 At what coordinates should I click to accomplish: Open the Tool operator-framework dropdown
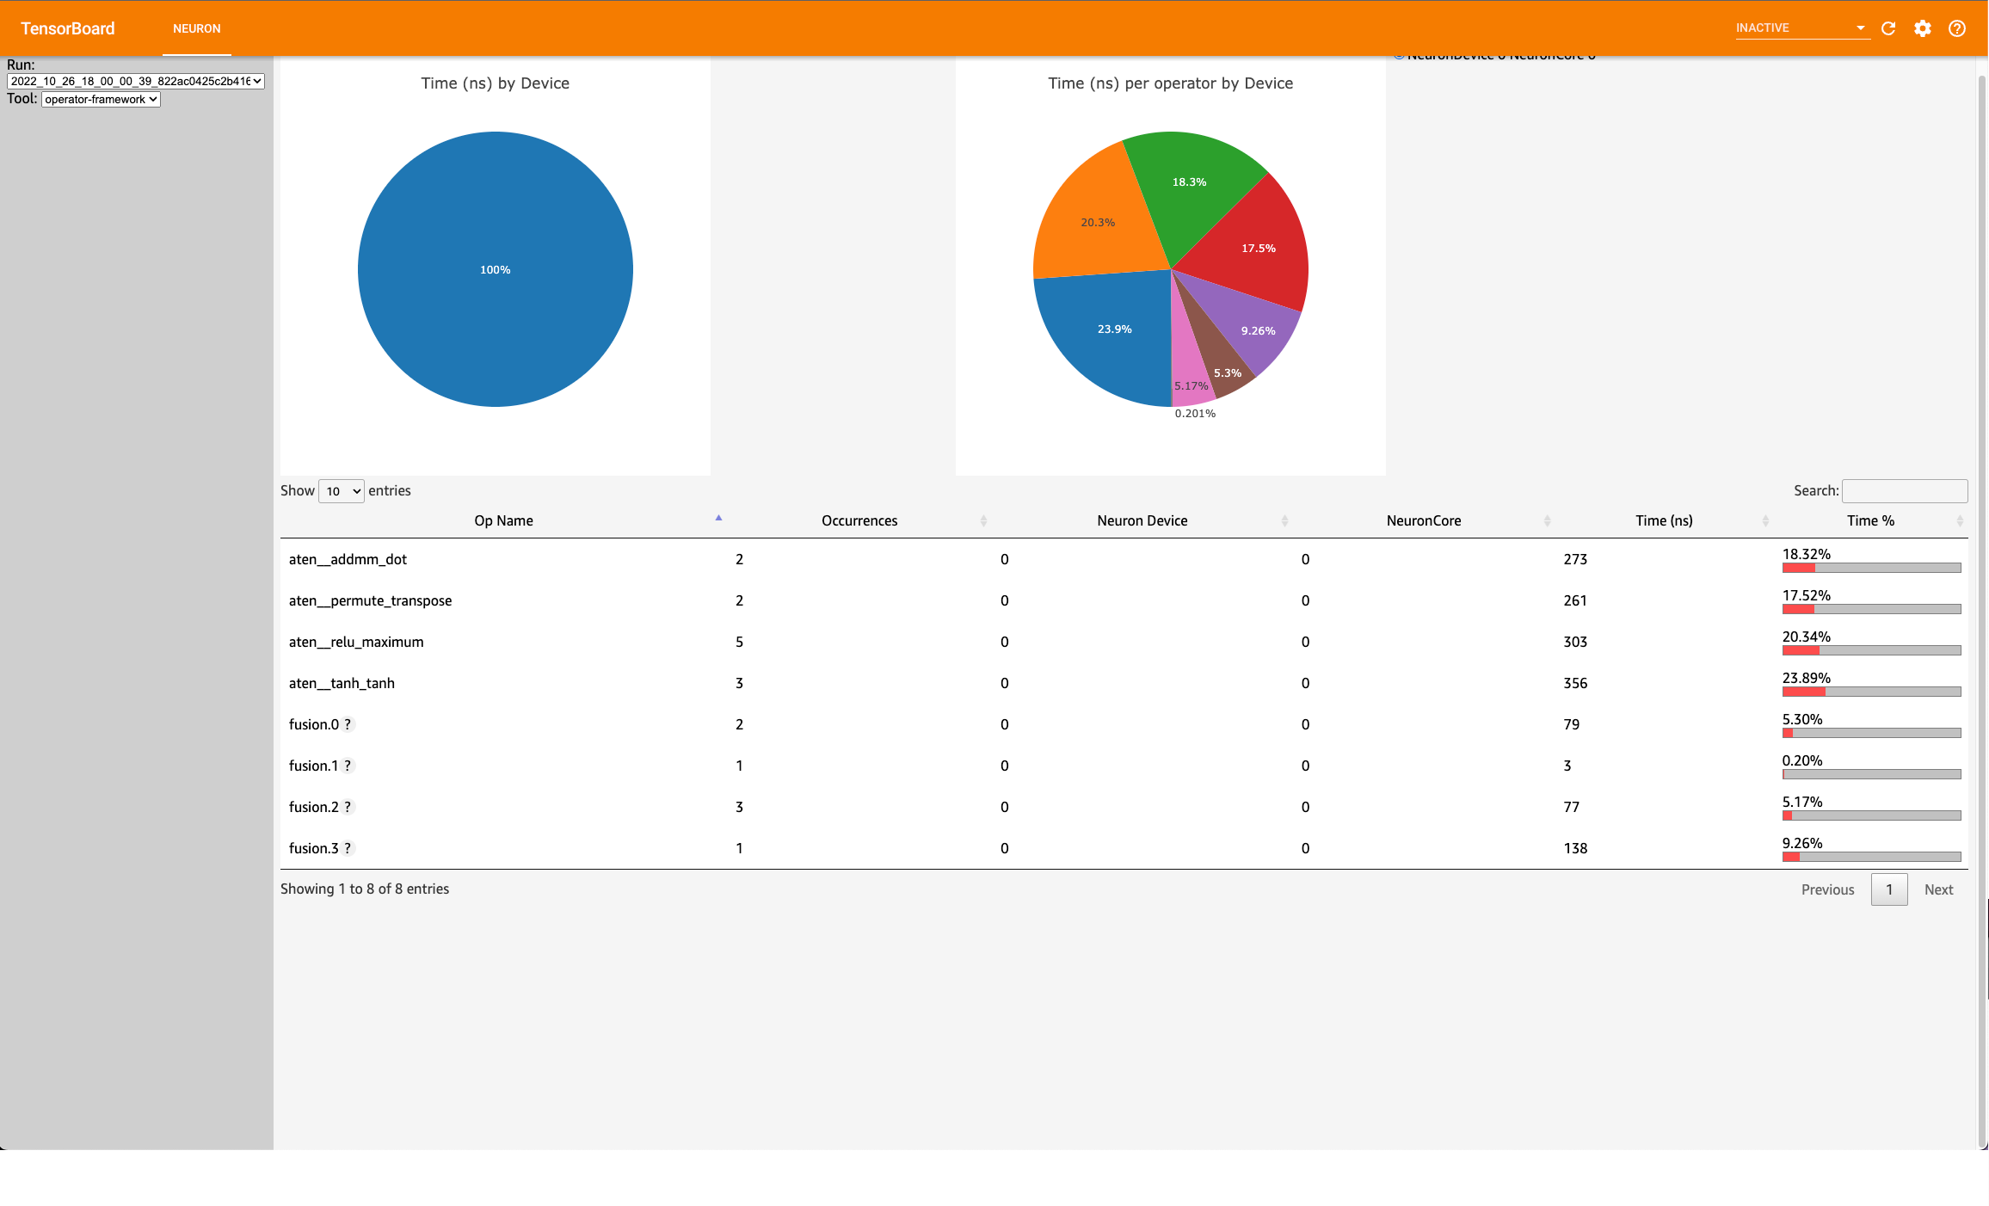click(x=102, y=100)
